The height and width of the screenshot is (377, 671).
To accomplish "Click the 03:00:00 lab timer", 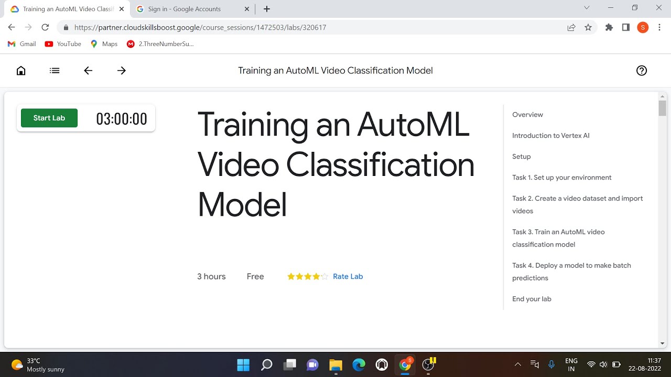I will 122,119.
